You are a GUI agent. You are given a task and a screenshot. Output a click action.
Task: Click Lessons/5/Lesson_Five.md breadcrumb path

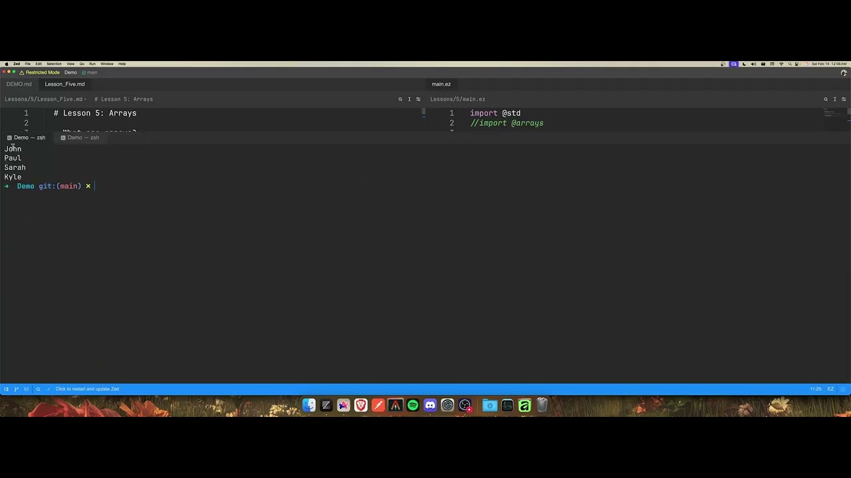(x=44, y=99)
